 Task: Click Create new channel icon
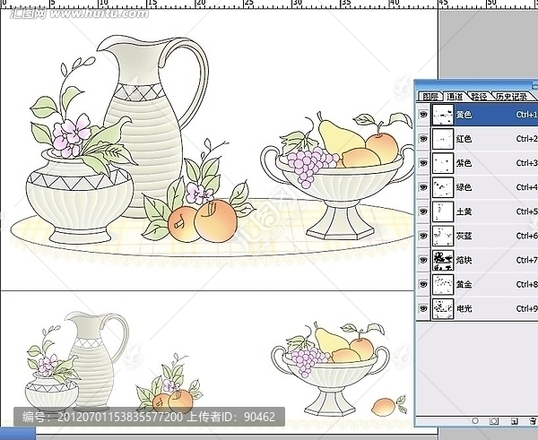[514, 421]
